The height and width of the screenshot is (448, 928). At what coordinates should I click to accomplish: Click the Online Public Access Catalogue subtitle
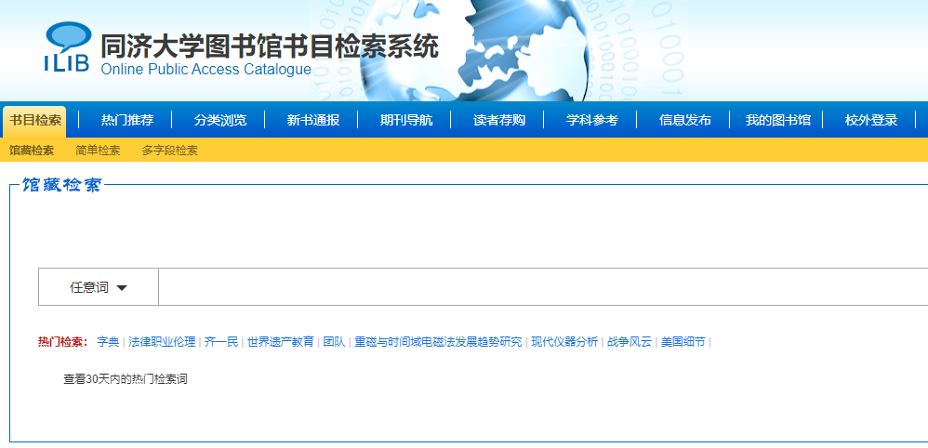205,69
